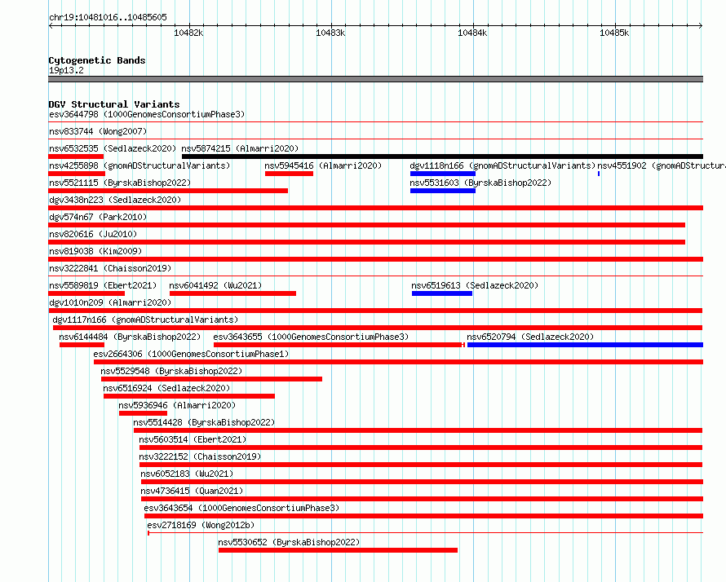
Task: Click nsv5589819 (Ebert2021) label
Action: click(103, 285)
